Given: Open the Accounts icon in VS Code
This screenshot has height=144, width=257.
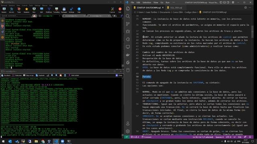Looking at the screenshot, I should pyautogui.click(x=128, y=124).
